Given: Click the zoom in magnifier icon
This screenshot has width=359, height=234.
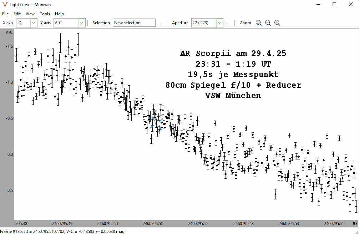Looking at the screenshot, I should (x=277, y=23).
